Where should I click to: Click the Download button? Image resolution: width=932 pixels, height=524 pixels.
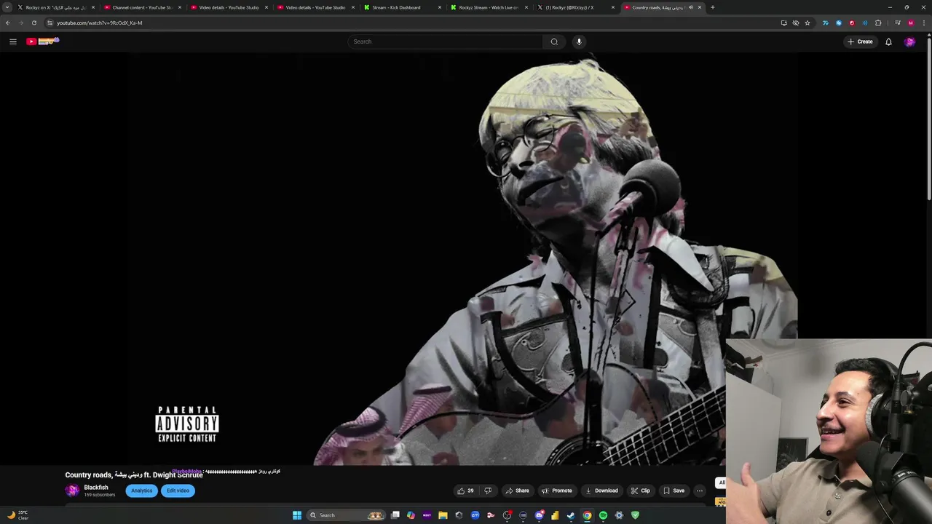(x=601, y=491)
